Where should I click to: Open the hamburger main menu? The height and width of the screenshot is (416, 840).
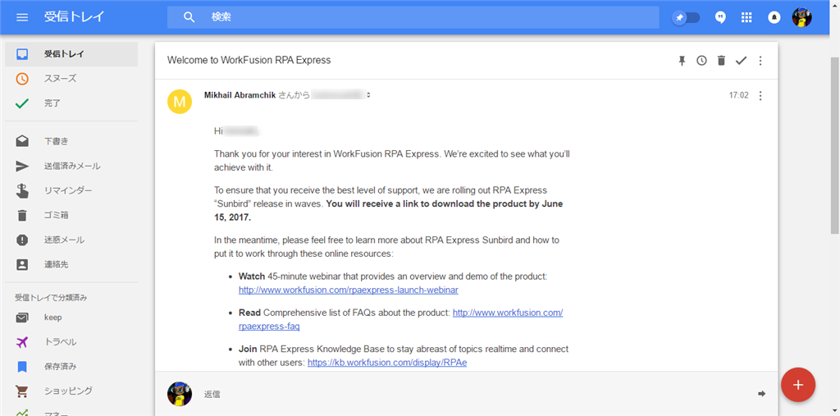click(22, 17)
